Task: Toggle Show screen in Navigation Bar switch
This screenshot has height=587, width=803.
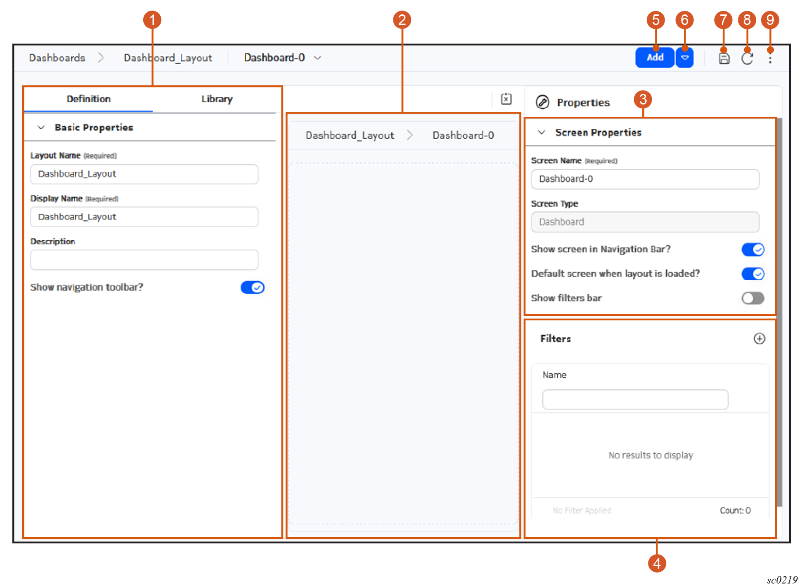Action: point(753,250)
